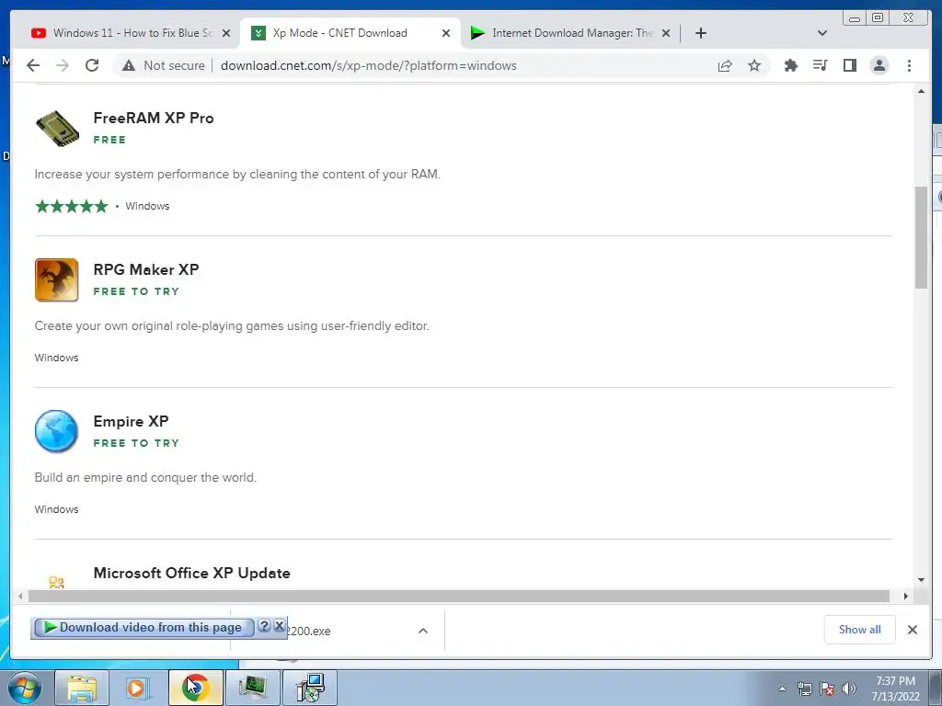This screenshot has height=706, width=942.
Task: Close the downloads bar
Action: 912,630
